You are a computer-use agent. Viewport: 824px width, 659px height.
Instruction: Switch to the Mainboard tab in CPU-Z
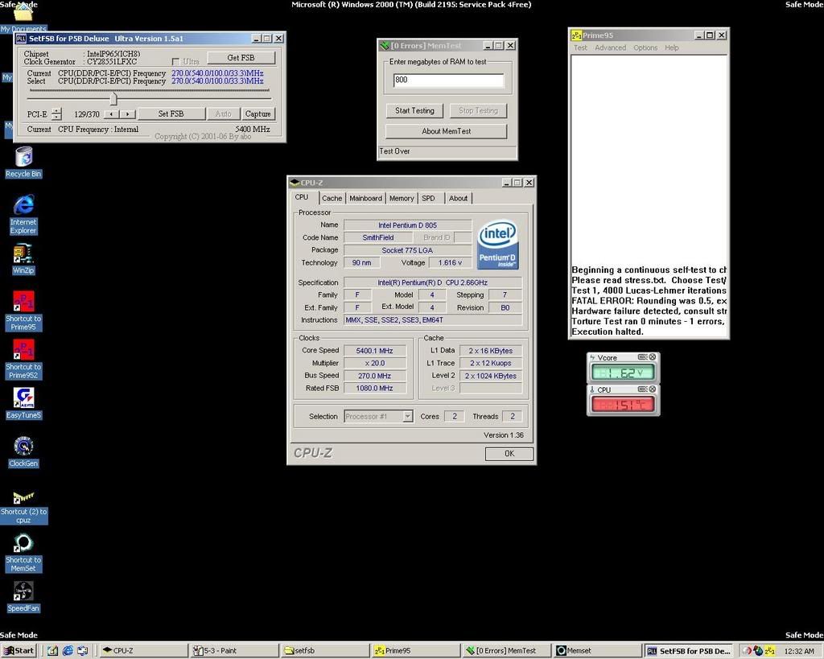pyautogui.click(x=366, y=198)
